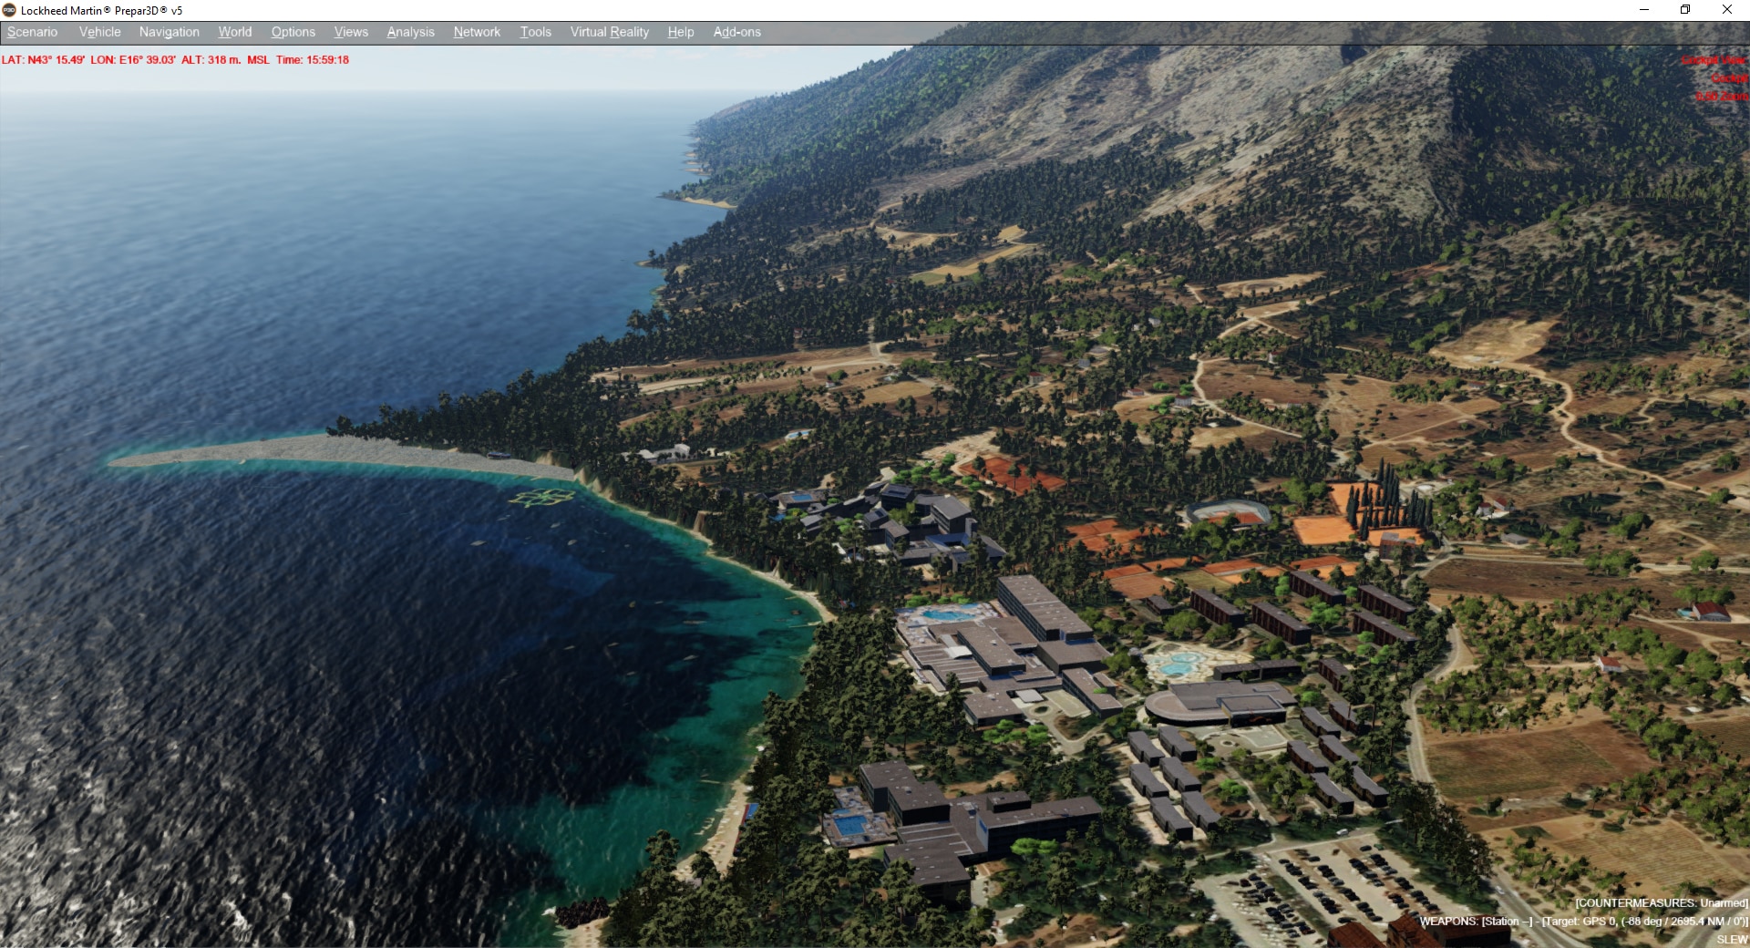Click the Prepar3D app icon in title bar
The image size is (1750, 948).
[x=9, y=10]
